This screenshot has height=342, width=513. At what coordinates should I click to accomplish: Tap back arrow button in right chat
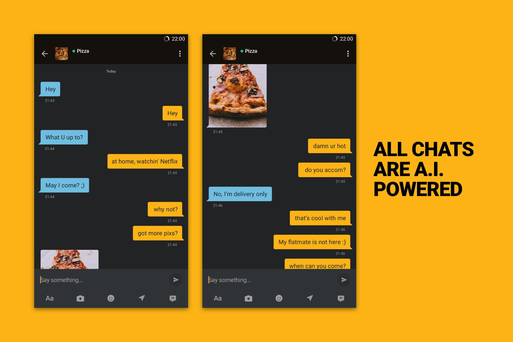click(212, 53)
